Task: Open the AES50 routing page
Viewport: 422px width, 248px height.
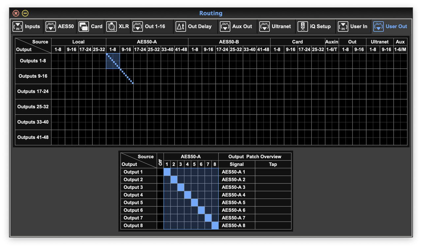Action: (60, 26)
